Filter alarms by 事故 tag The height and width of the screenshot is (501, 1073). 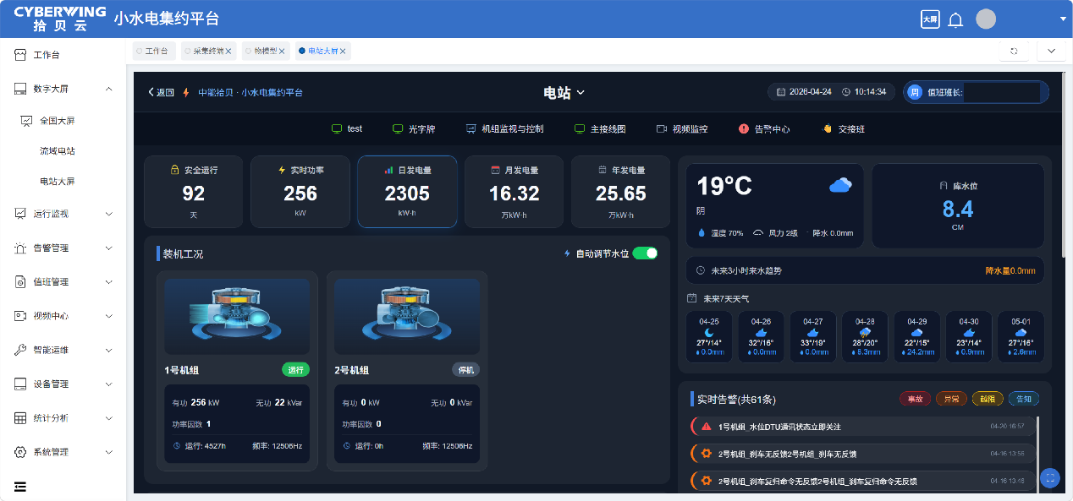point(915,399)
